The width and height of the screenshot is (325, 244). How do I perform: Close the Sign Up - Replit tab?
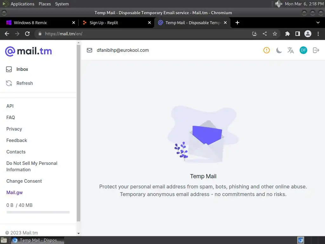click(x=149, y=23)
